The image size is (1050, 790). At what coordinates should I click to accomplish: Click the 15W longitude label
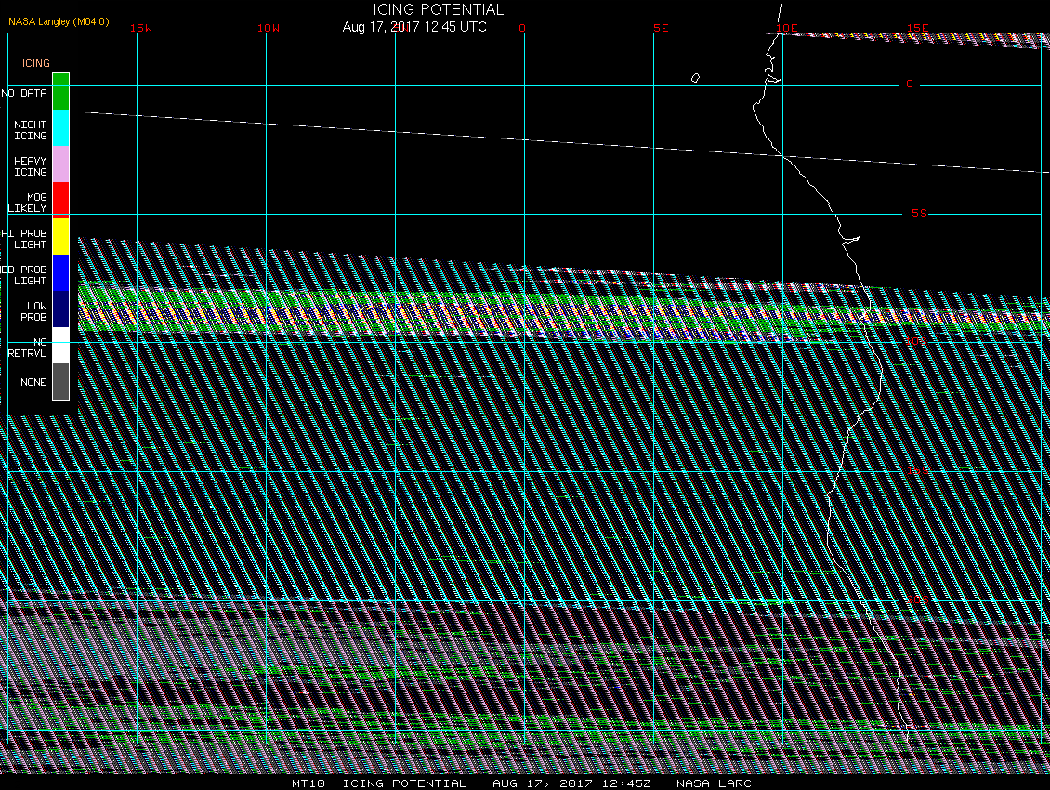click(x=141, y=28)
